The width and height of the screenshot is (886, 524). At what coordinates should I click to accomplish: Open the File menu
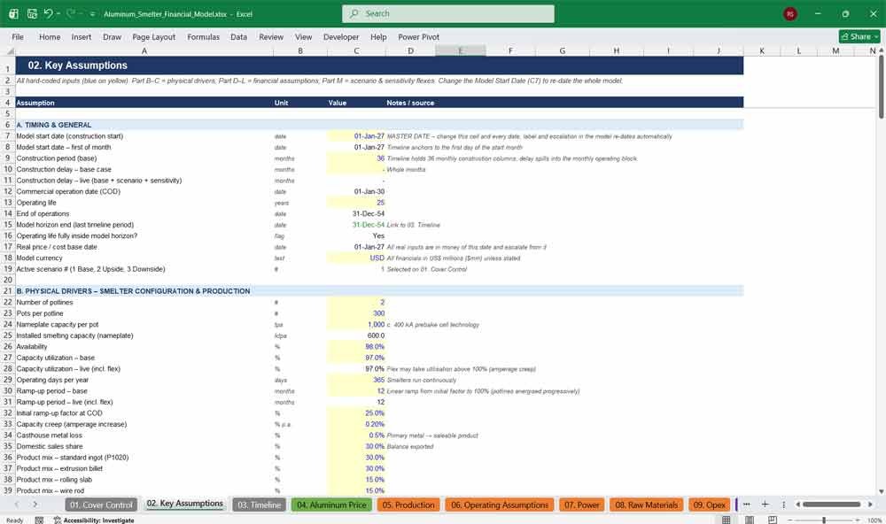[18, 36]
